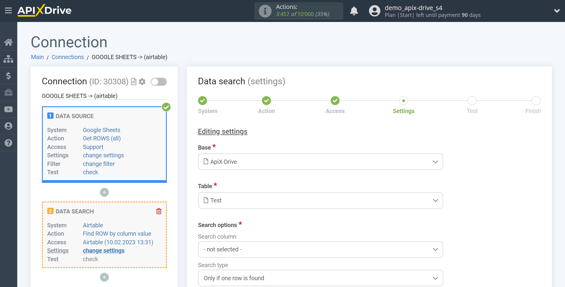Open Google Sheets system link
The height and width of the screenshot is (287, 565).
101,130
